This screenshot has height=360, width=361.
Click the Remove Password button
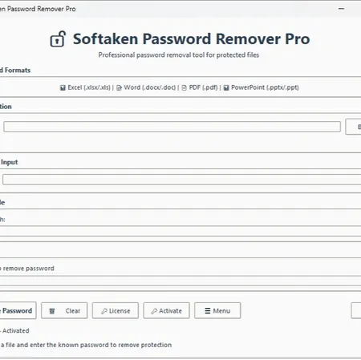(x=18, y=310)
